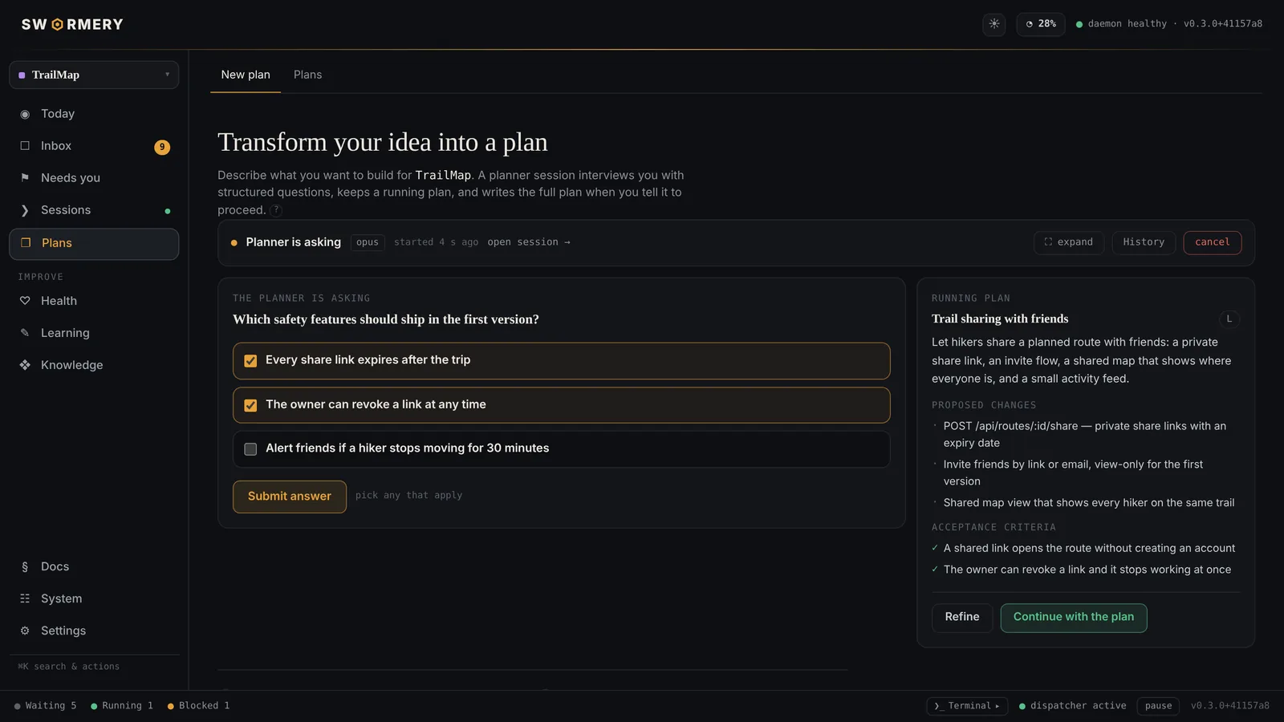Go to Today in the sidebar
1284x722 pixels.
pos(94,114)
